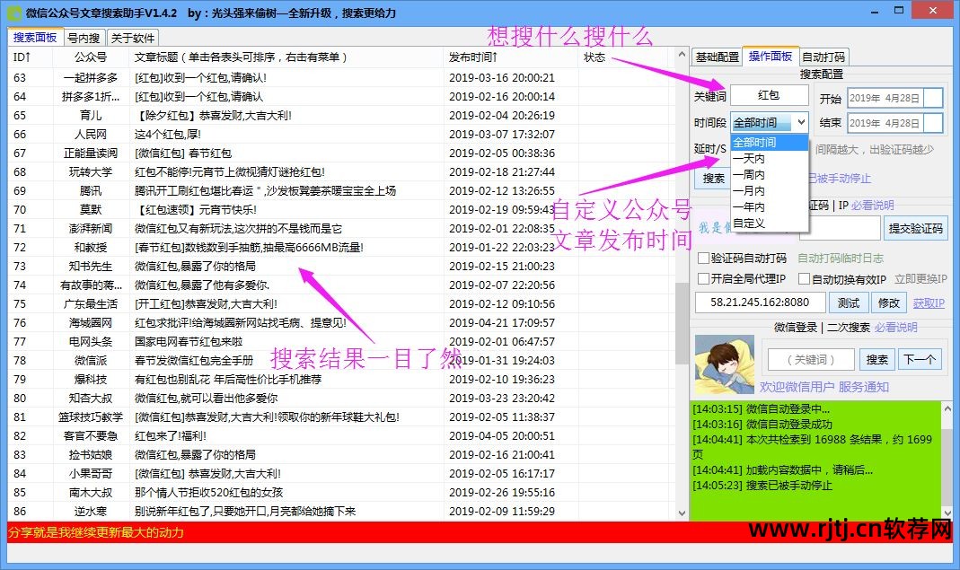The width and height of the screenshot is (960, 570).
Task: Check the 自动切换有效IP option
Action: tap(805, 278)
